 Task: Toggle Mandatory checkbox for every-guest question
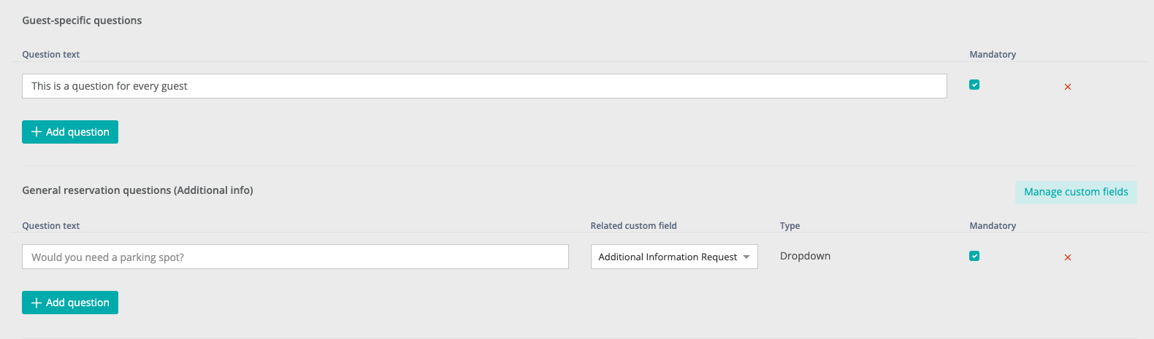[974, 85]
